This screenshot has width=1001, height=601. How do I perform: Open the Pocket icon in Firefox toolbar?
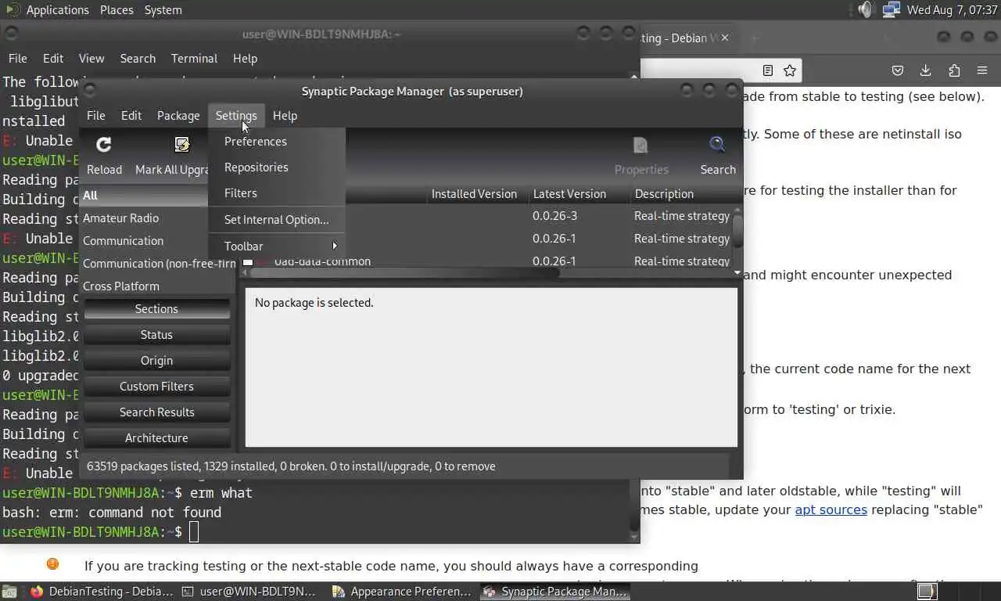click(898, 70)
